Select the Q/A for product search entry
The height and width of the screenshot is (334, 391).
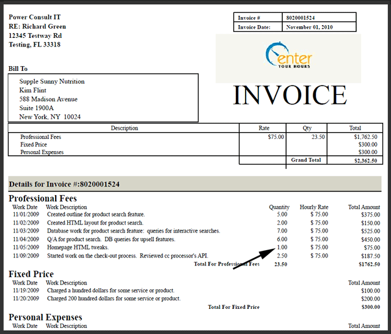tap(111, 239)
